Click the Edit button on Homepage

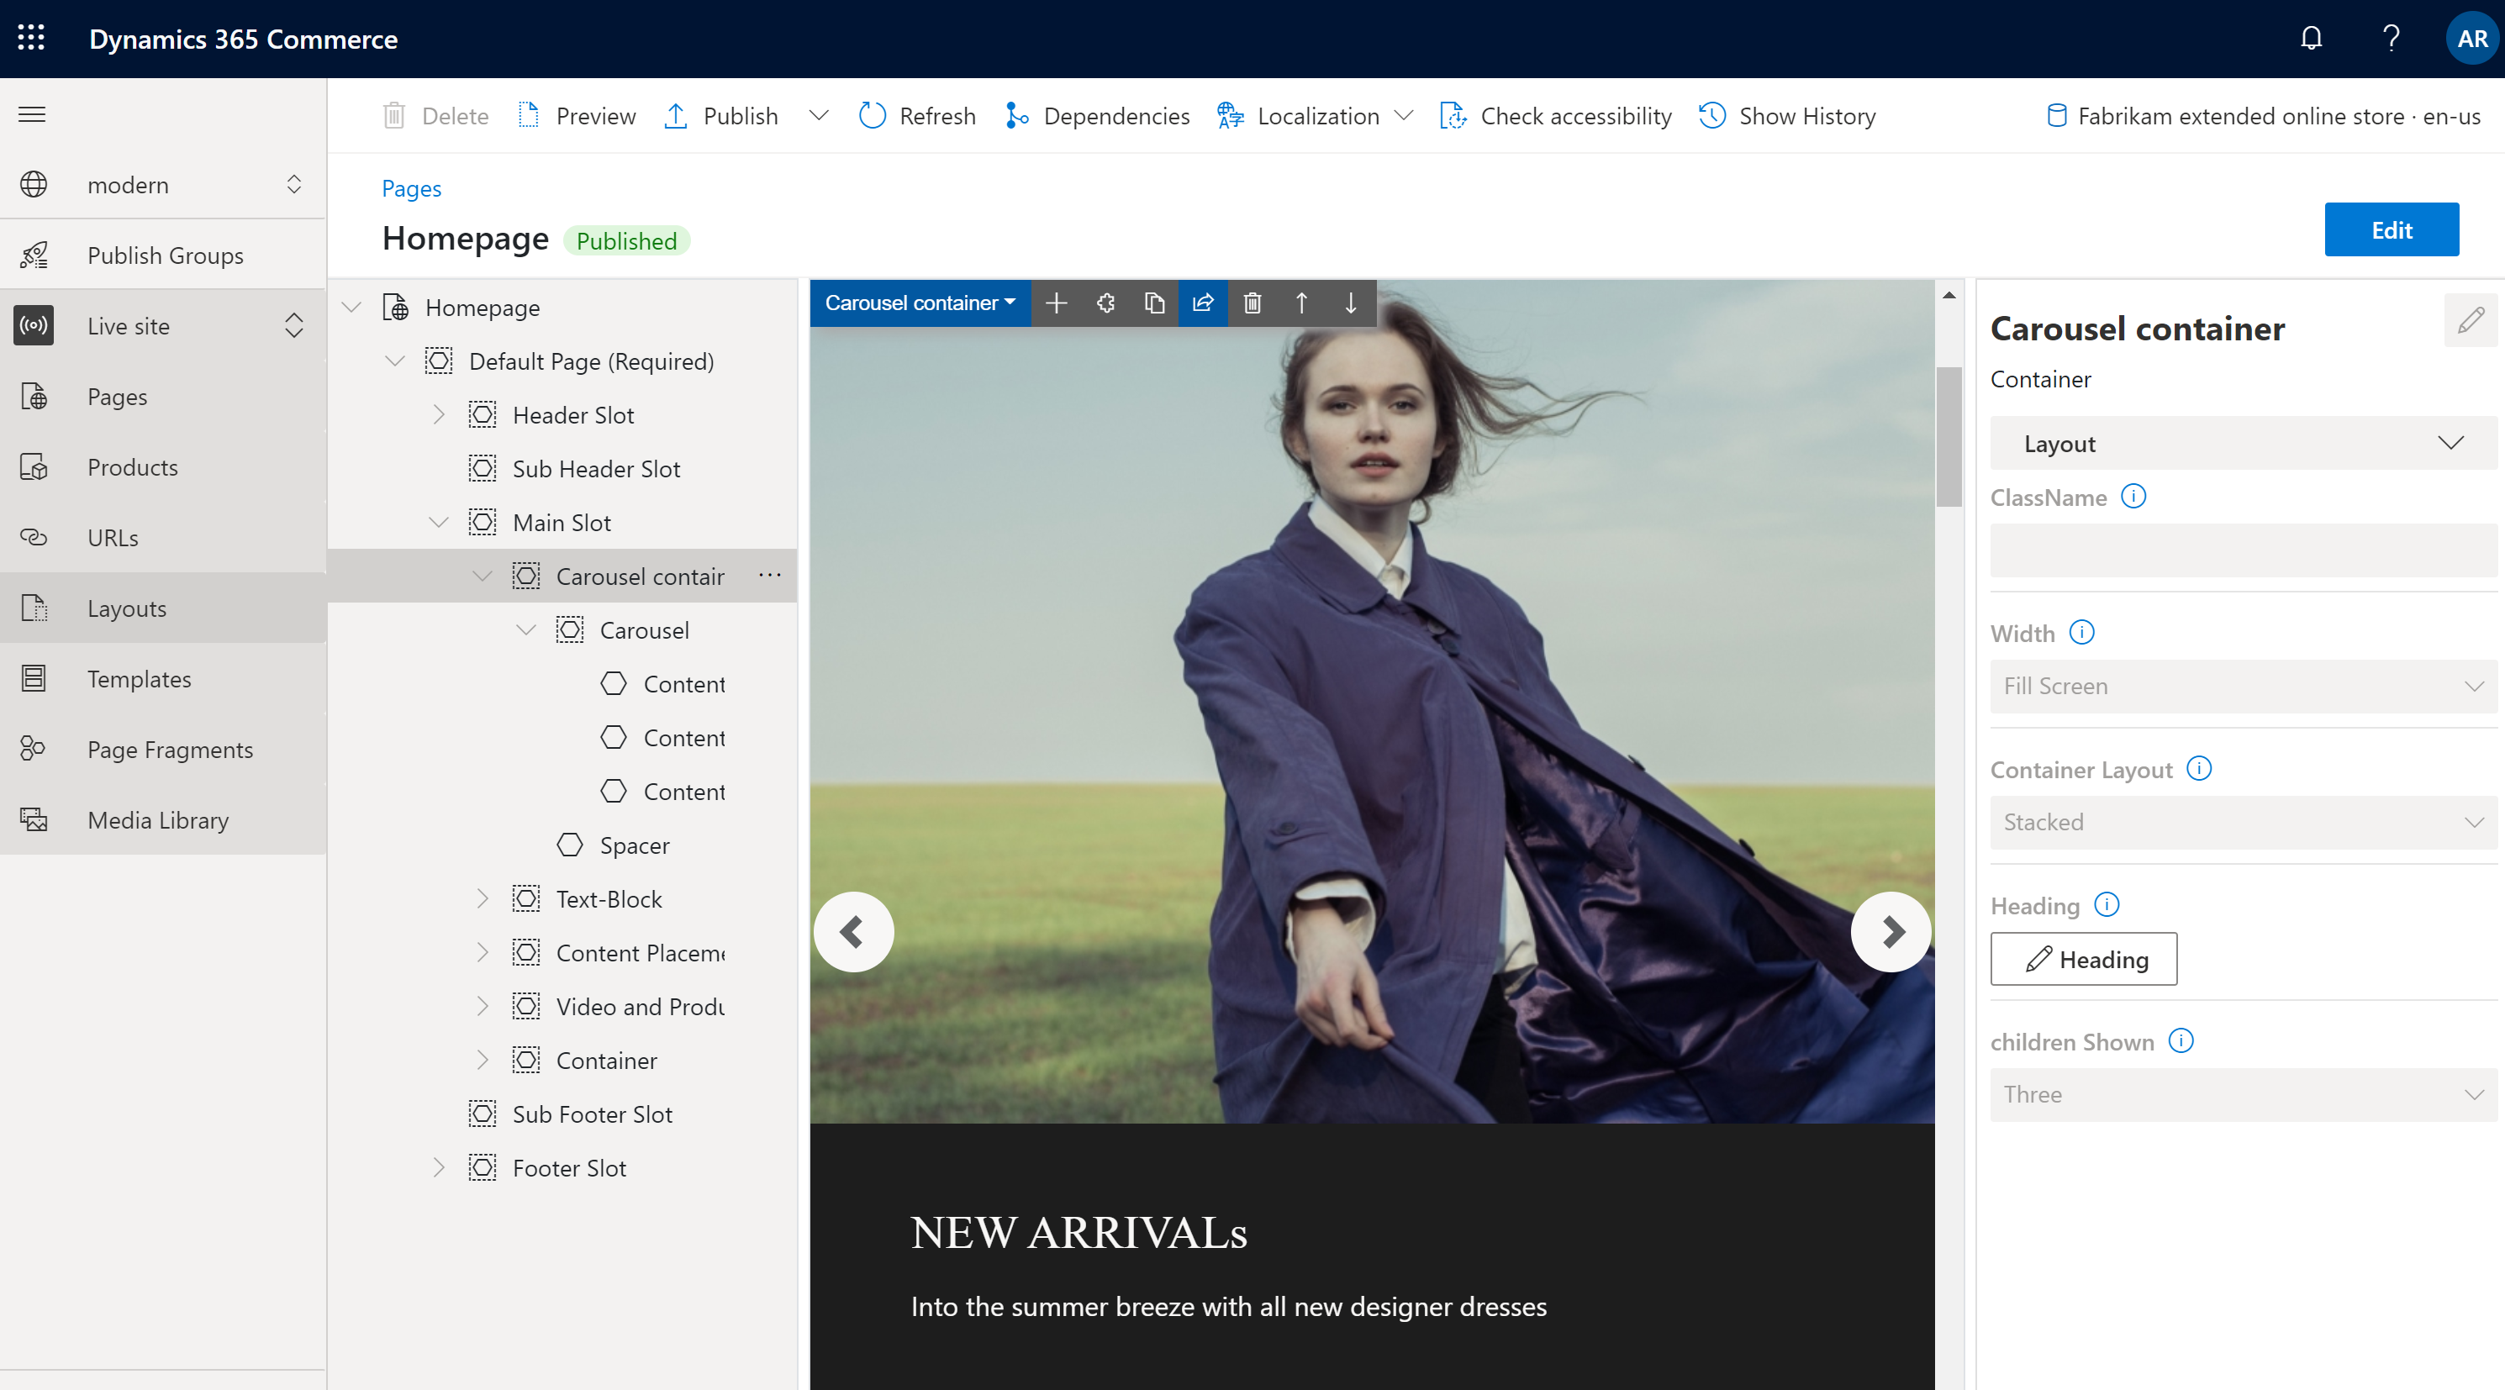(2392, 228)
